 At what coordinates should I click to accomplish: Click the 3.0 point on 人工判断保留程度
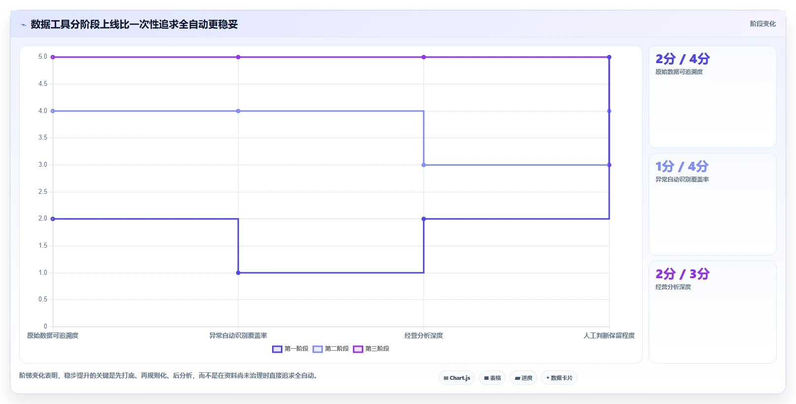point(609,165)
